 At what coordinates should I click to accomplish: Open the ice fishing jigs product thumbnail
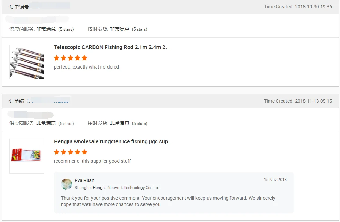pos(27,156)
